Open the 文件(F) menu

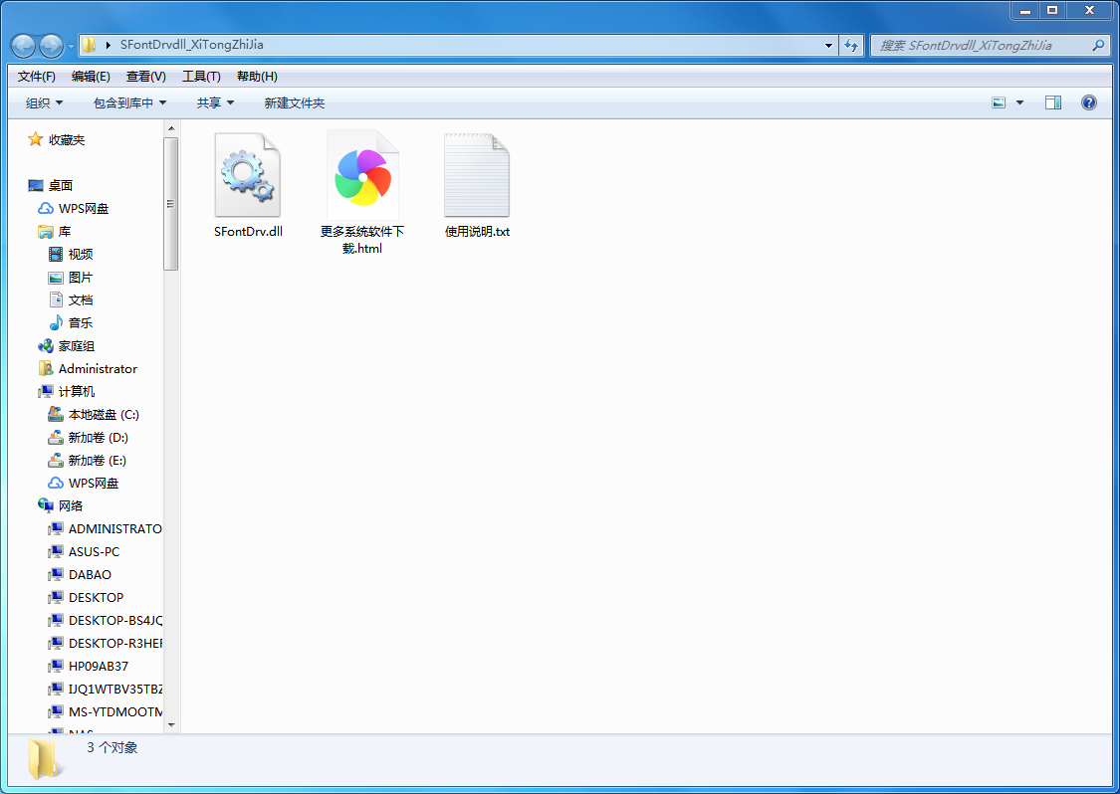pos(37,77)
